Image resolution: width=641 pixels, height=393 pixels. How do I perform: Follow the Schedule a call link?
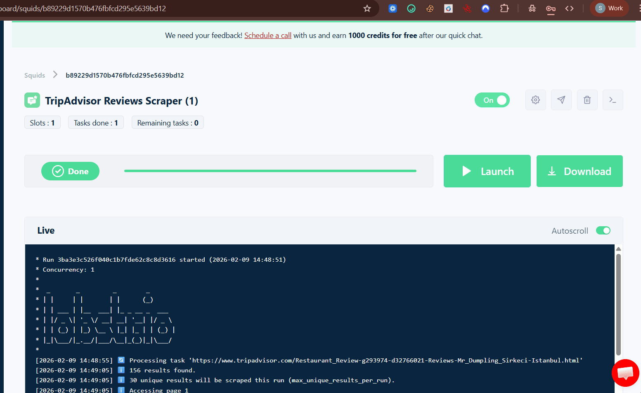[x=268, y=36]
